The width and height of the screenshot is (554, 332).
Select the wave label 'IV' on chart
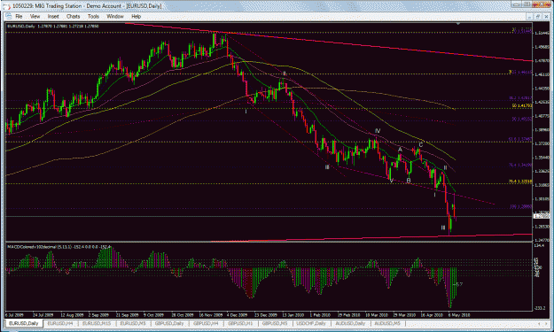(378, 131)
